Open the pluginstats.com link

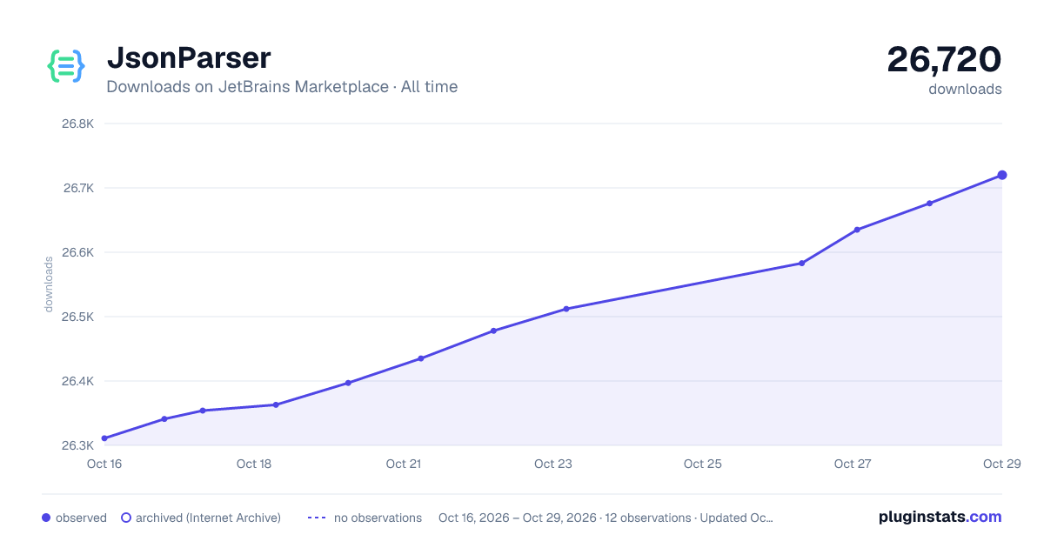click(940, 517)
